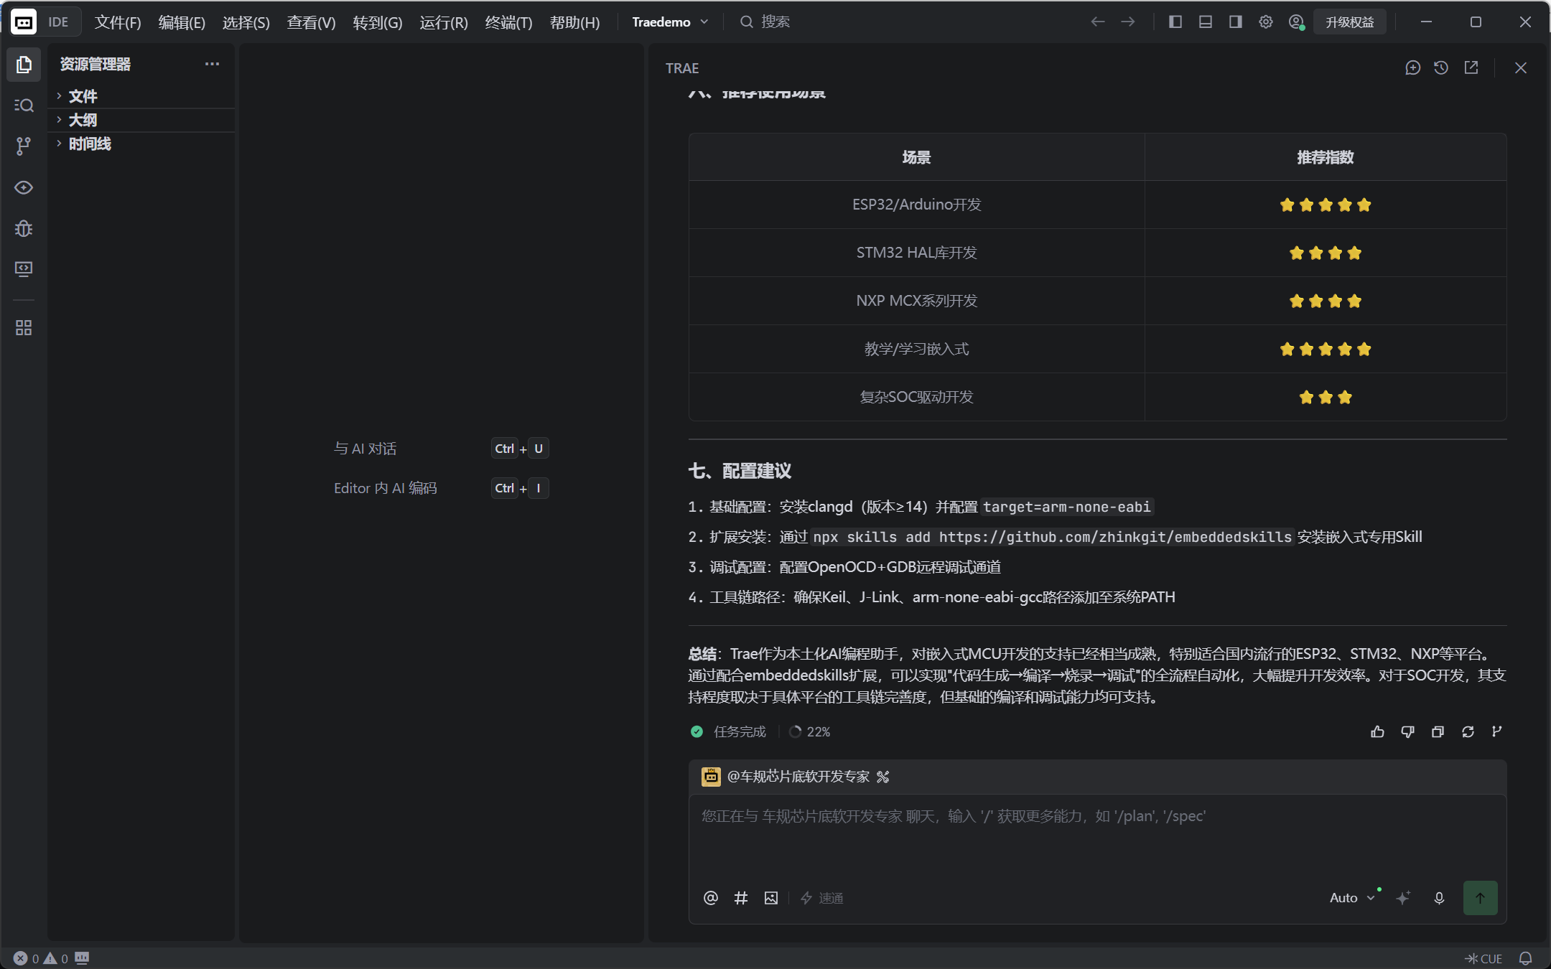This screenshot has height=969, width=1551.
Task: Start a new chat in TRAE panel
Action: point(1412,67)
